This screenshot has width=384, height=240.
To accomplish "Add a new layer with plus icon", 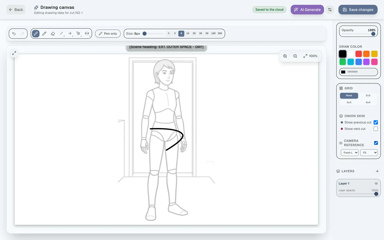I will pyautogui.click(x=377, y=171).
